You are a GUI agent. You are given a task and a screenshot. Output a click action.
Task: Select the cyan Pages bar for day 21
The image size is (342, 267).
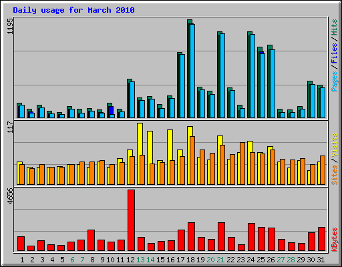(x=222, y=75)
